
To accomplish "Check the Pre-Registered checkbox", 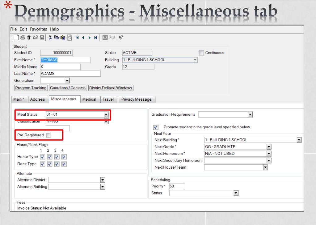I will [48, 135].
